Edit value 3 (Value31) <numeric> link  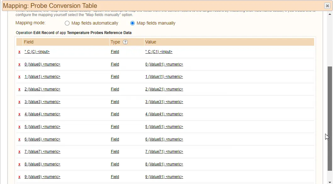click(164, 102)
